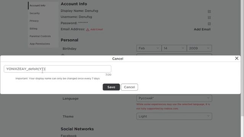Image resolution: width=244 pixels, height=137 pixels.
Task: Open the Security settings tab
Action: [35, 13]
